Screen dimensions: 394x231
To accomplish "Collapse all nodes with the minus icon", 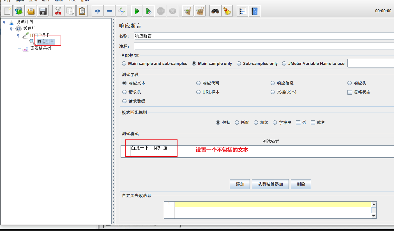I will pos(109,11).
